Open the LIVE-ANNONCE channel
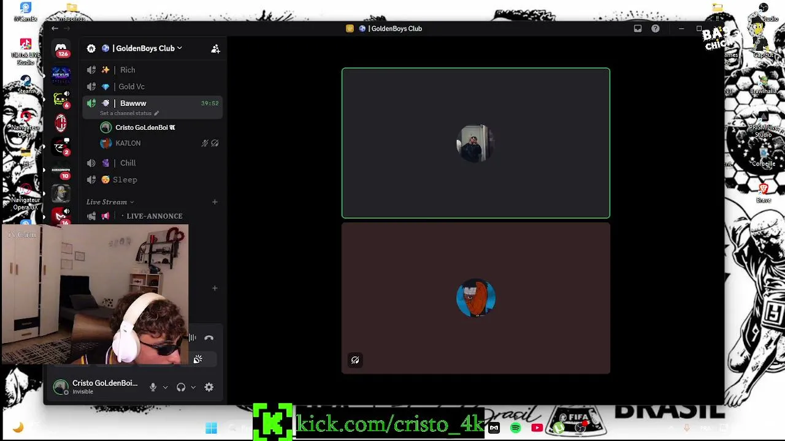The width and height of the screenshot is (785, 441). pos(152,216)
